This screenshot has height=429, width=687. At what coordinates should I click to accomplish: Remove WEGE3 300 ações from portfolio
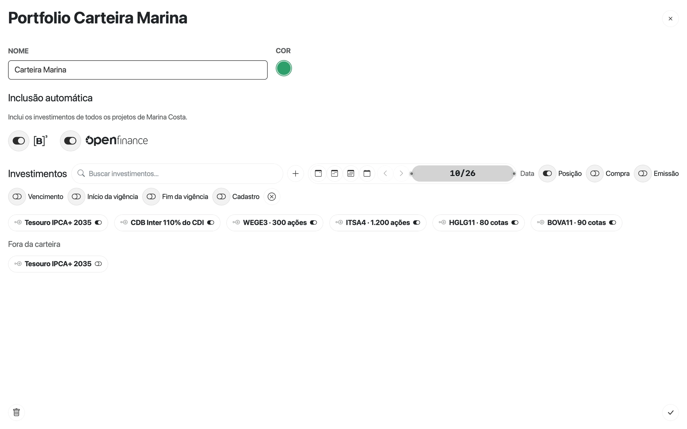point(313,223)
